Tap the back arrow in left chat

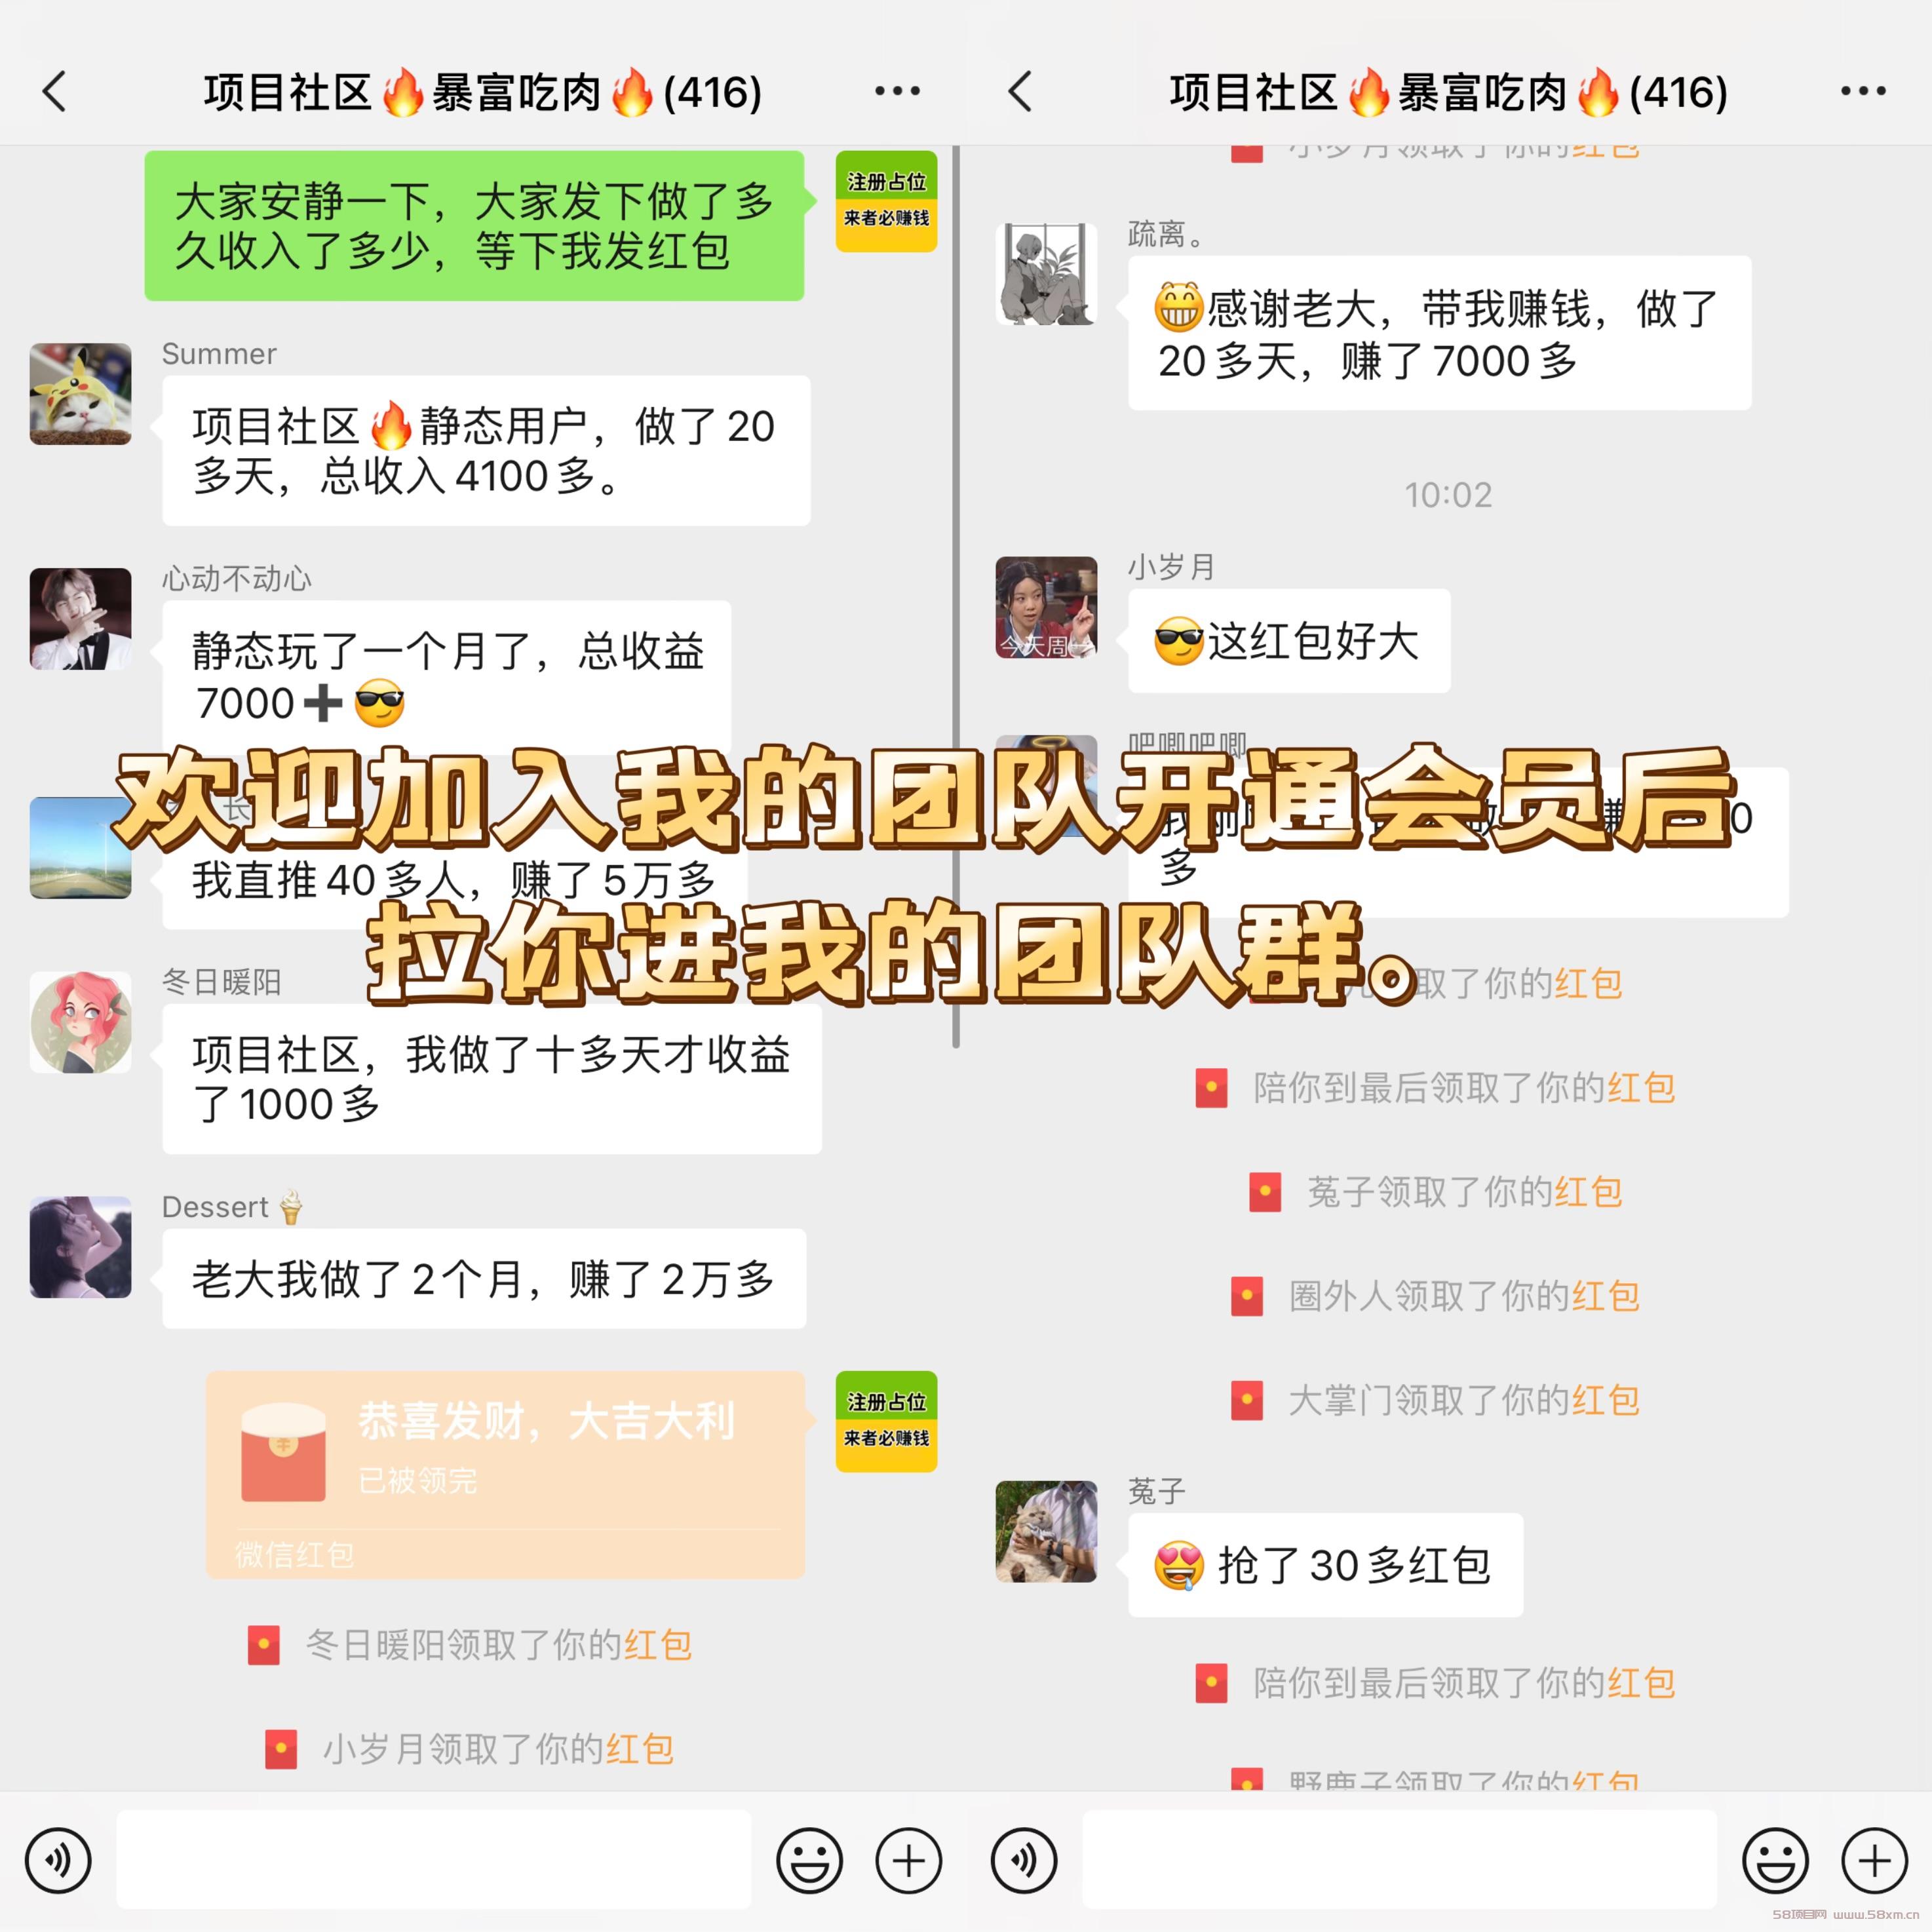(x=55, y=92)
